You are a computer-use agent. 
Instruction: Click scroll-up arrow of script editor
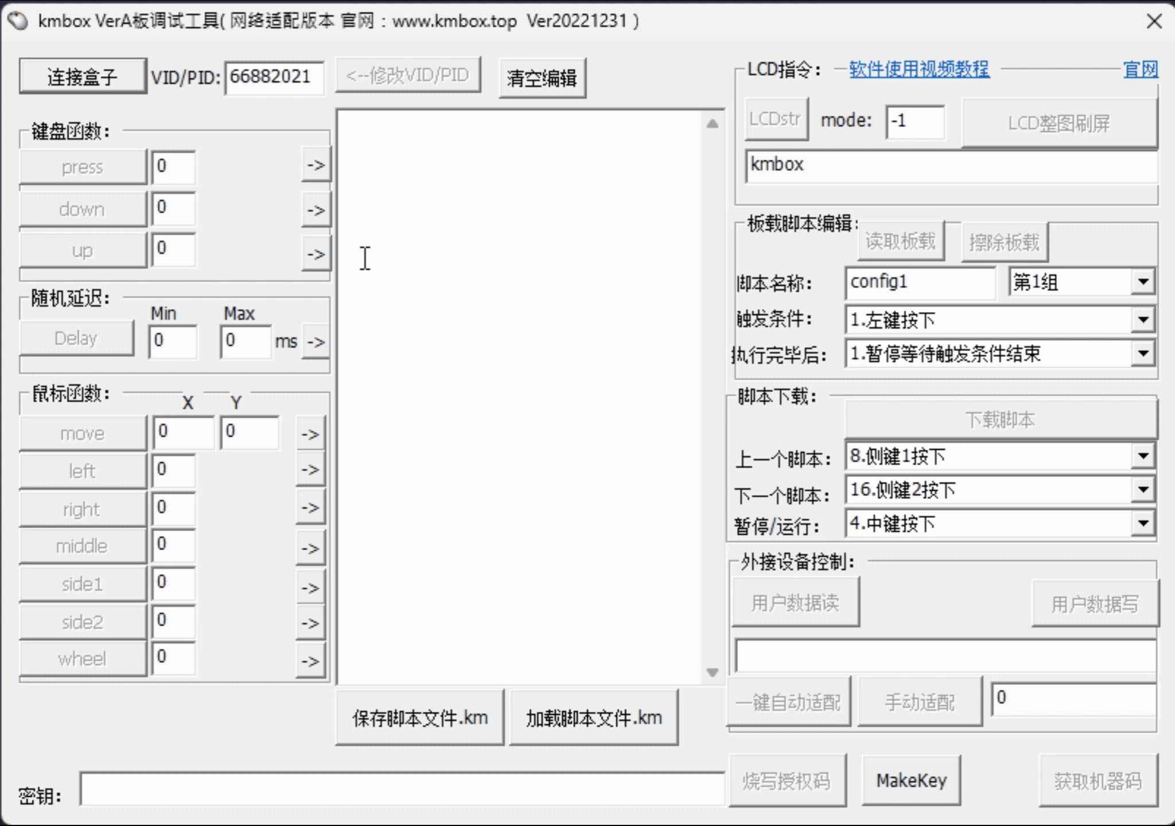point(712,123)
